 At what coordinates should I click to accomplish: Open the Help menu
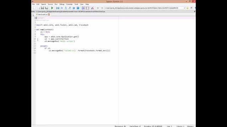tap(87, 4)
